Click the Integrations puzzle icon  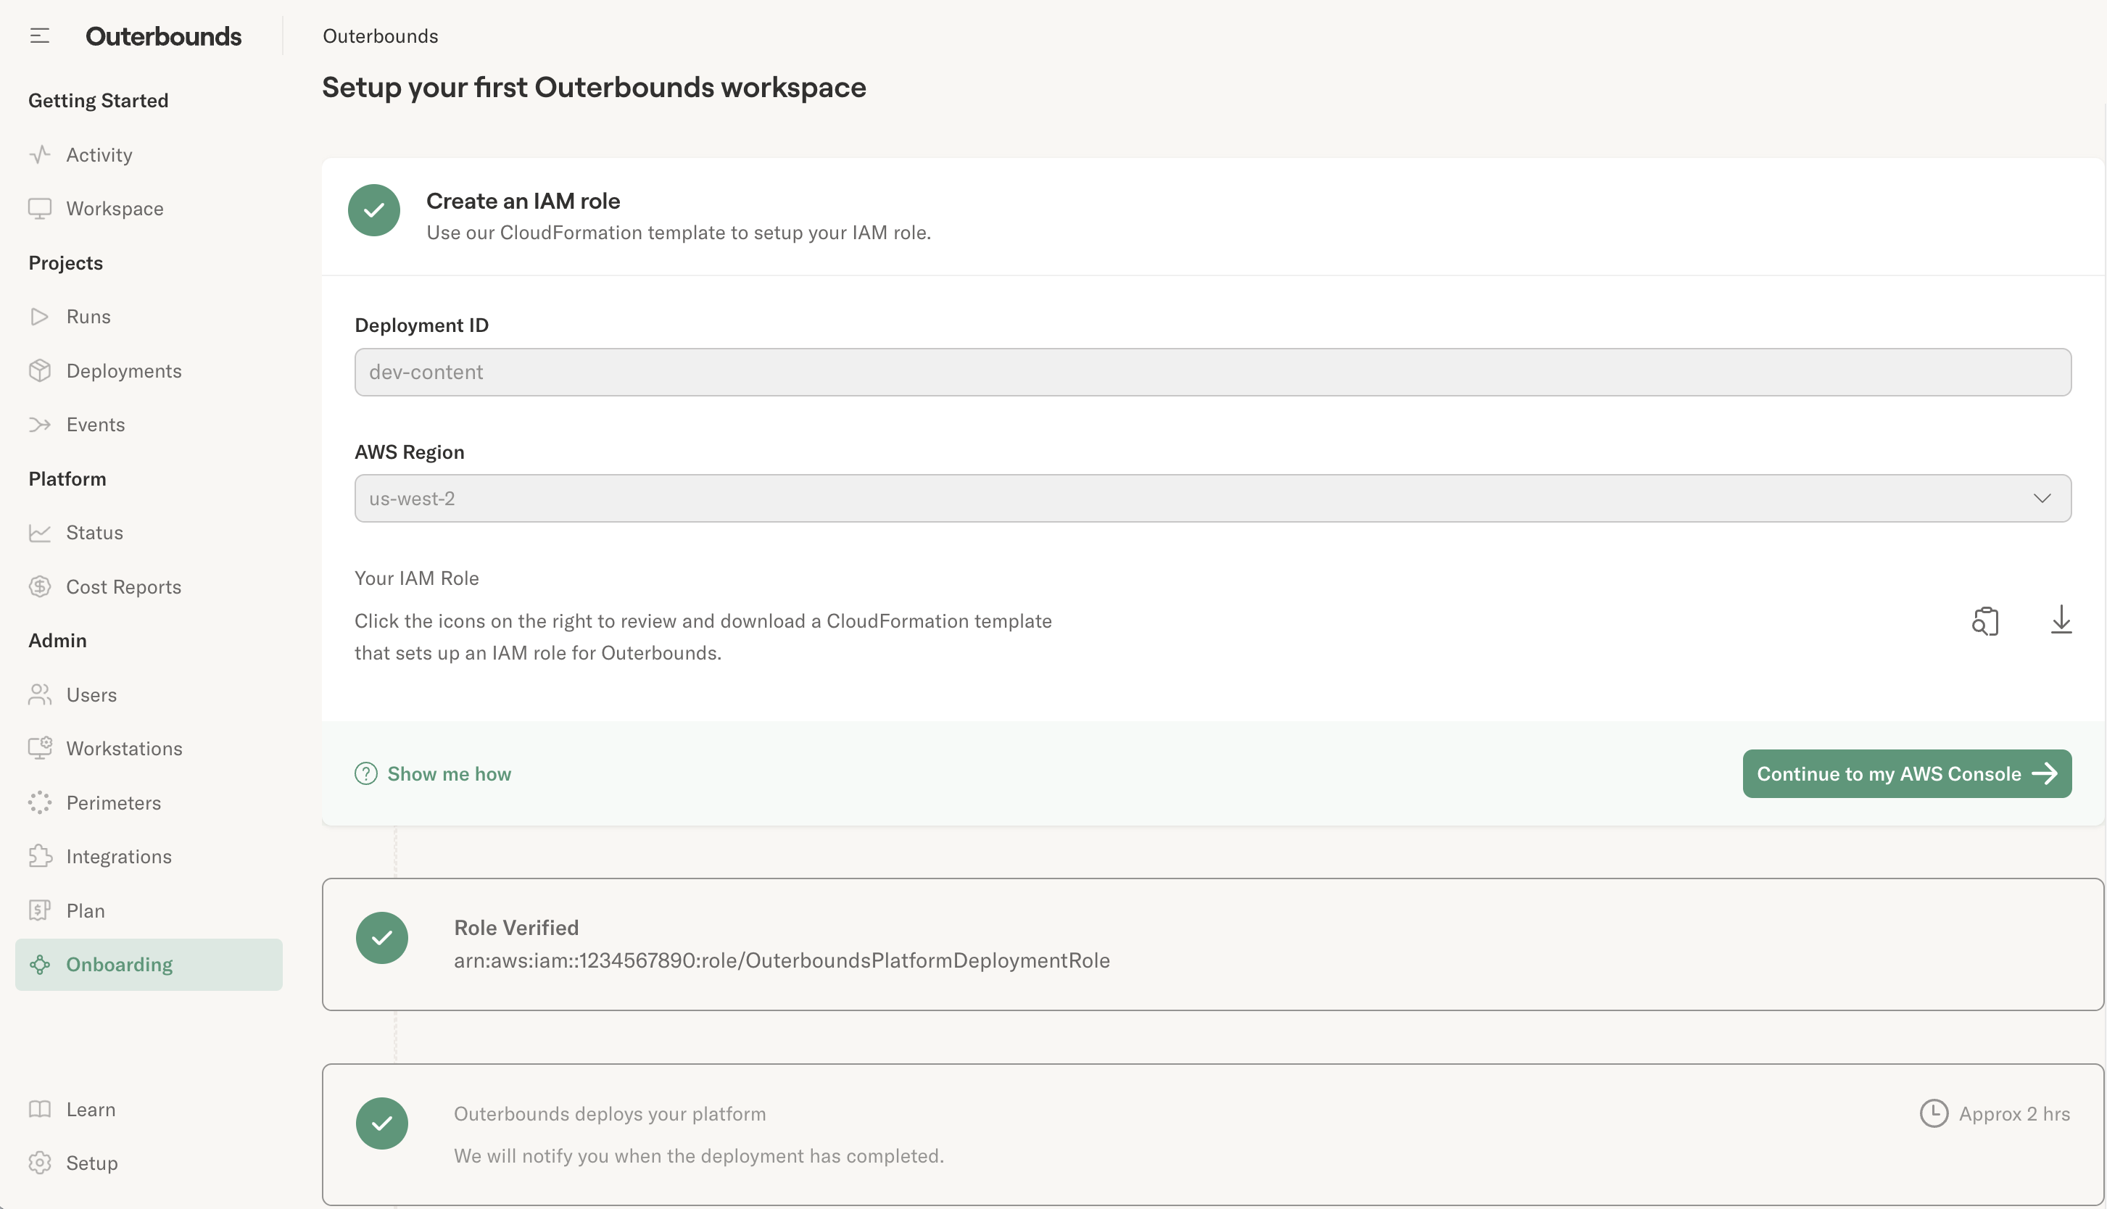pos(40,856)
